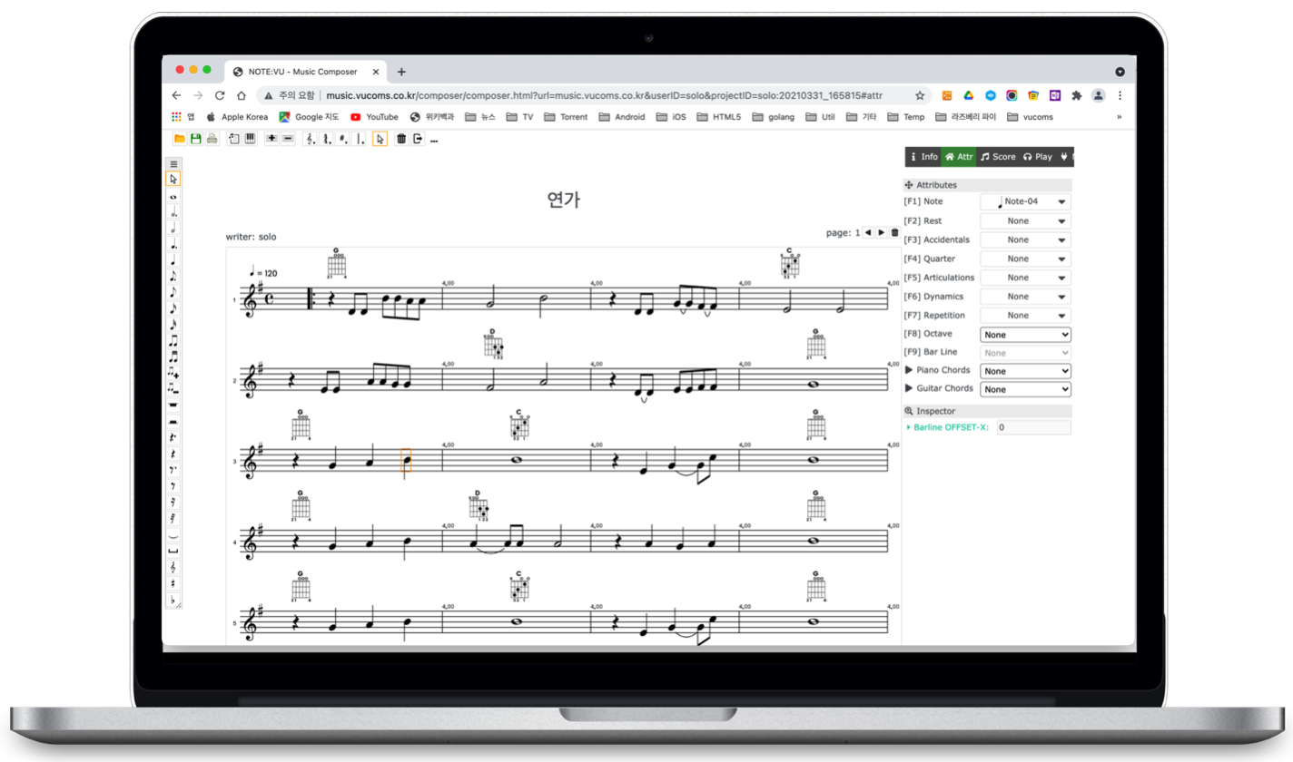Switch to the Score tab
Viewport: 1293px width, 762px height.
[998, 157]
